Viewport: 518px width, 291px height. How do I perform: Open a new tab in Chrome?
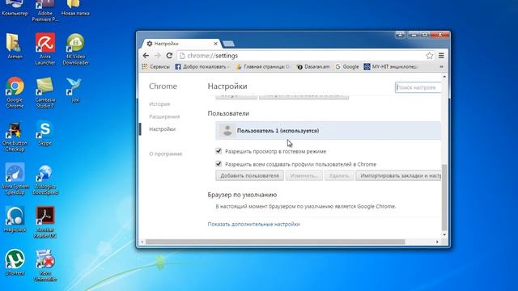(228, 44)
